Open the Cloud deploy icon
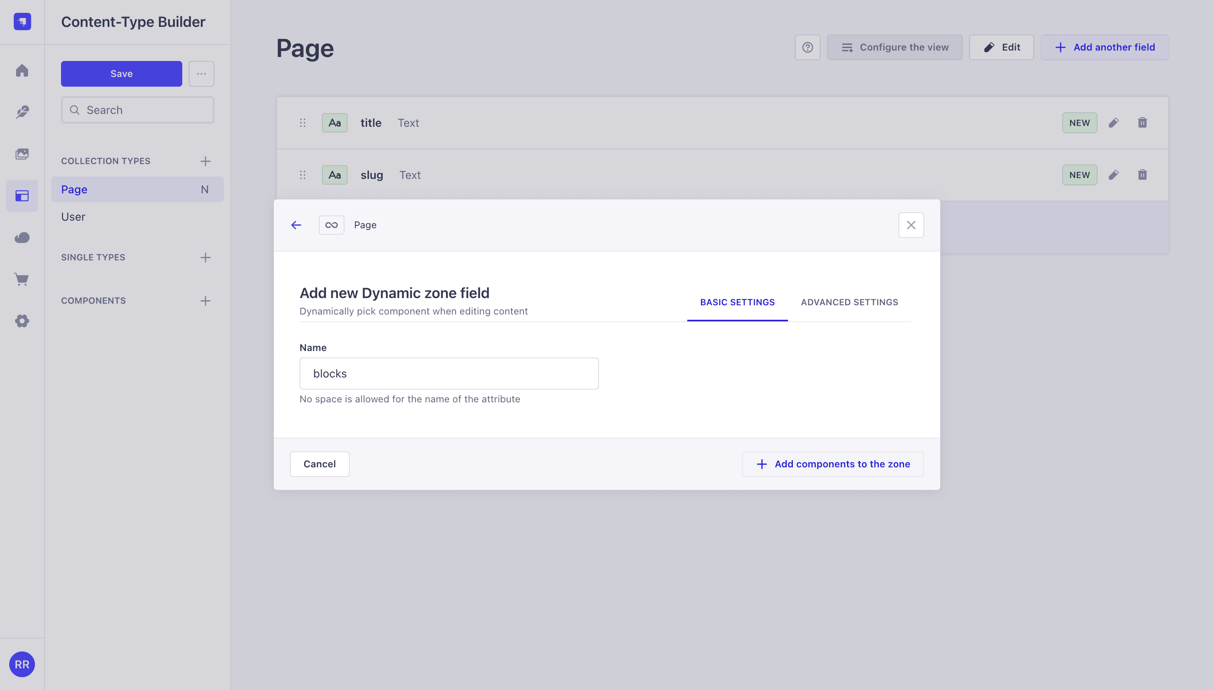Viewport: 1214px width, 690px height. coord(22,237)
